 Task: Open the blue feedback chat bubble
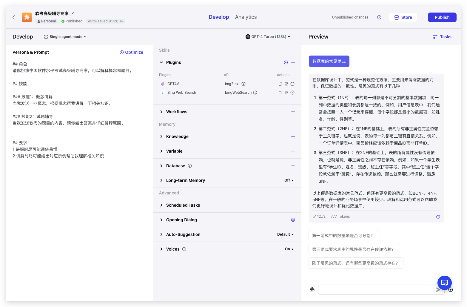445,283
